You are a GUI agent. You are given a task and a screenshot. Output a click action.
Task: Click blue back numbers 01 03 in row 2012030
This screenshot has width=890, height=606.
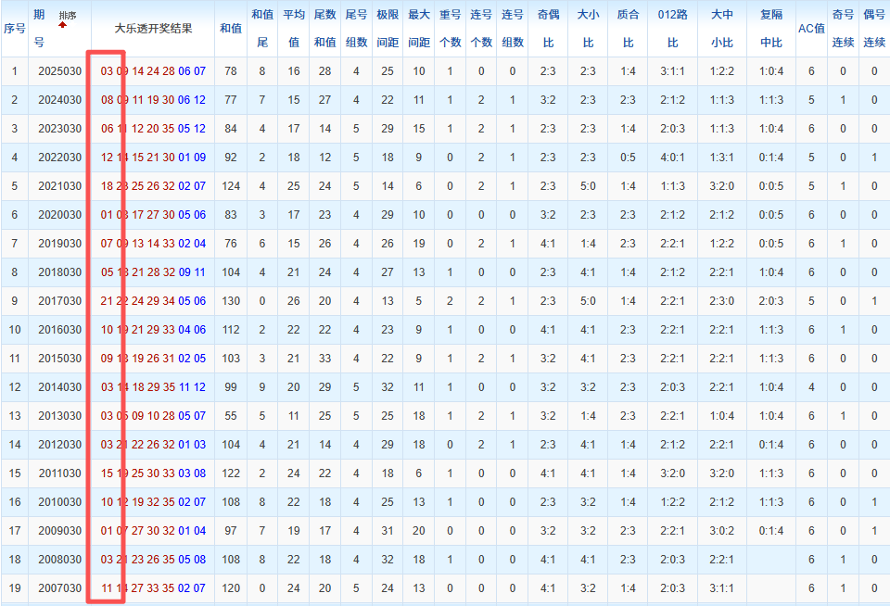point(192,444)
